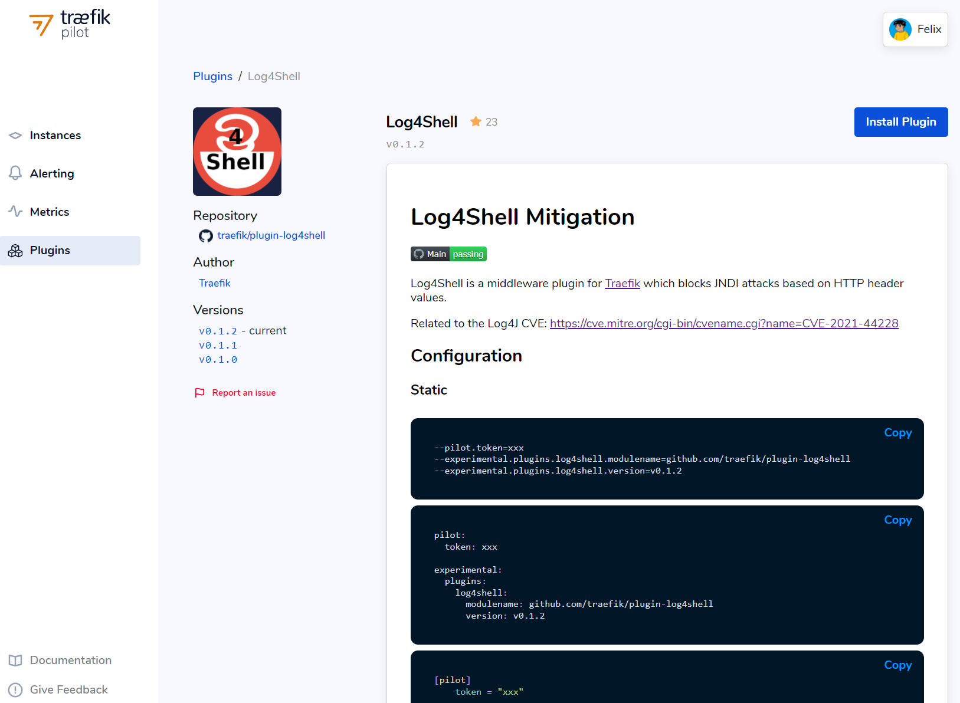
Task: Select version v0.1.0
Action: pos(218,360)
